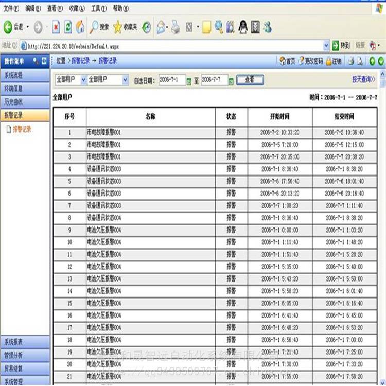Open the end date calendar picker icon
Screen dimensions: 386x386
coord(231,81)
